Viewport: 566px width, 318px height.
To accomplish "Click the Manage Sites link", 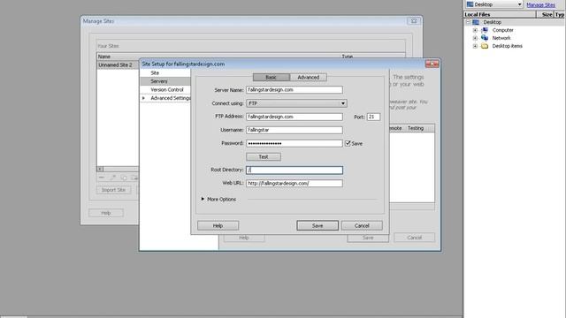I will click(x=540, y=4).
